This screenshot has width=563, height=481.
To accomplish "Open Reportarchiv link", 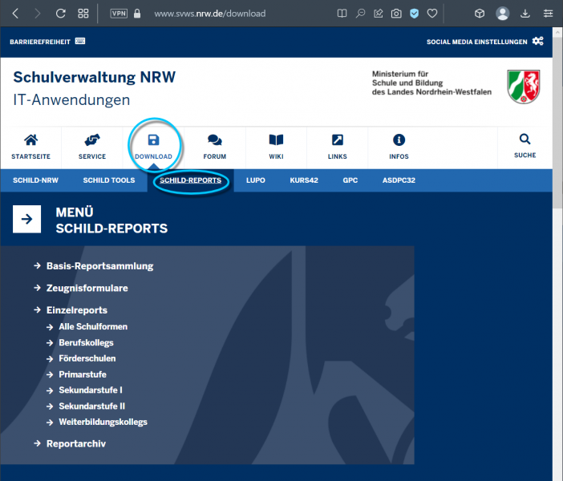I will (76, 444).
